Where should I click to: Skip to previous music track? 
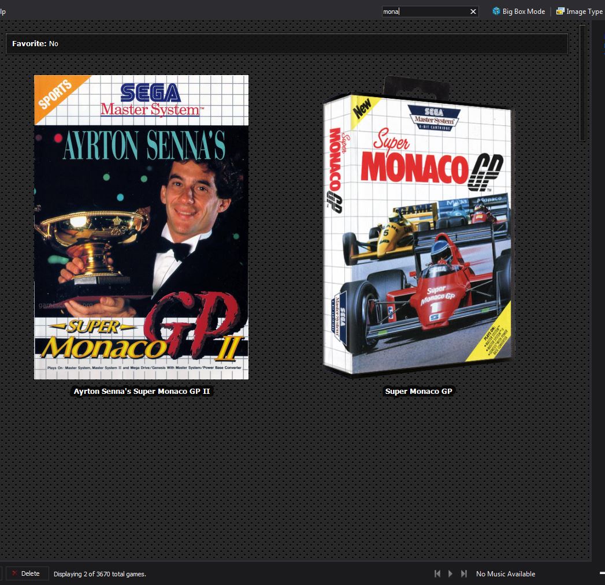click(x=437, y=574)
